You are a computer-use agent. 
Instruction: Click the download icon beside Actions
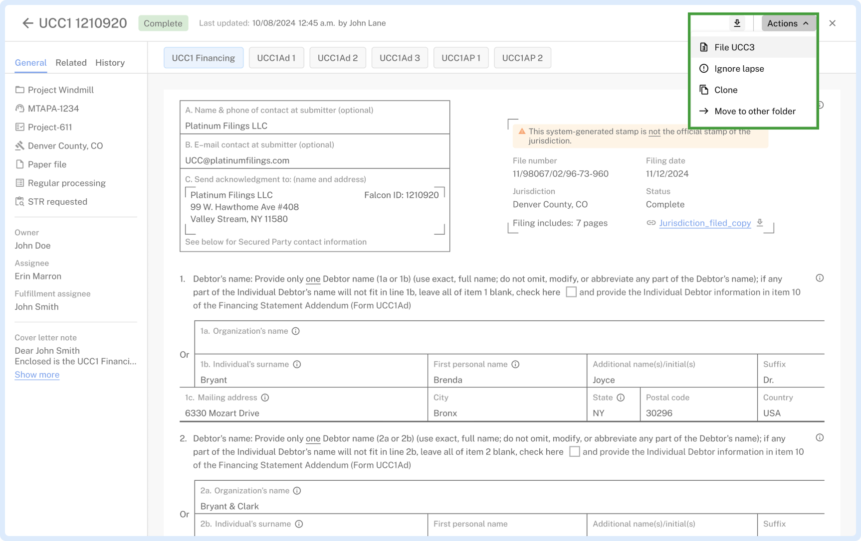[x=737, y=23]
